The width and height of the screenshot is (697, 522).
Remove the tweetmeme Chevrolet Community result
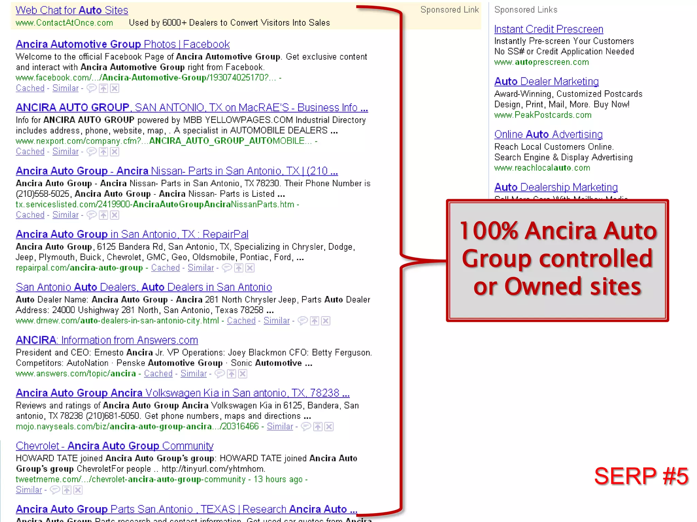click(x=78, y=490)
